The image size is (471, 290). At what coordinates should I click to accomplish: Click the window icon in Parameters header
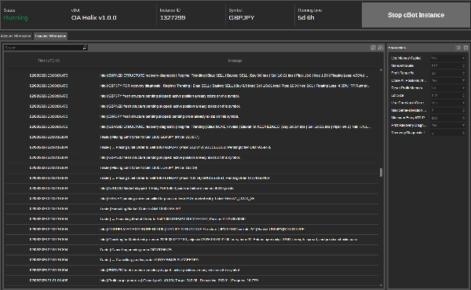coord(466,47)
